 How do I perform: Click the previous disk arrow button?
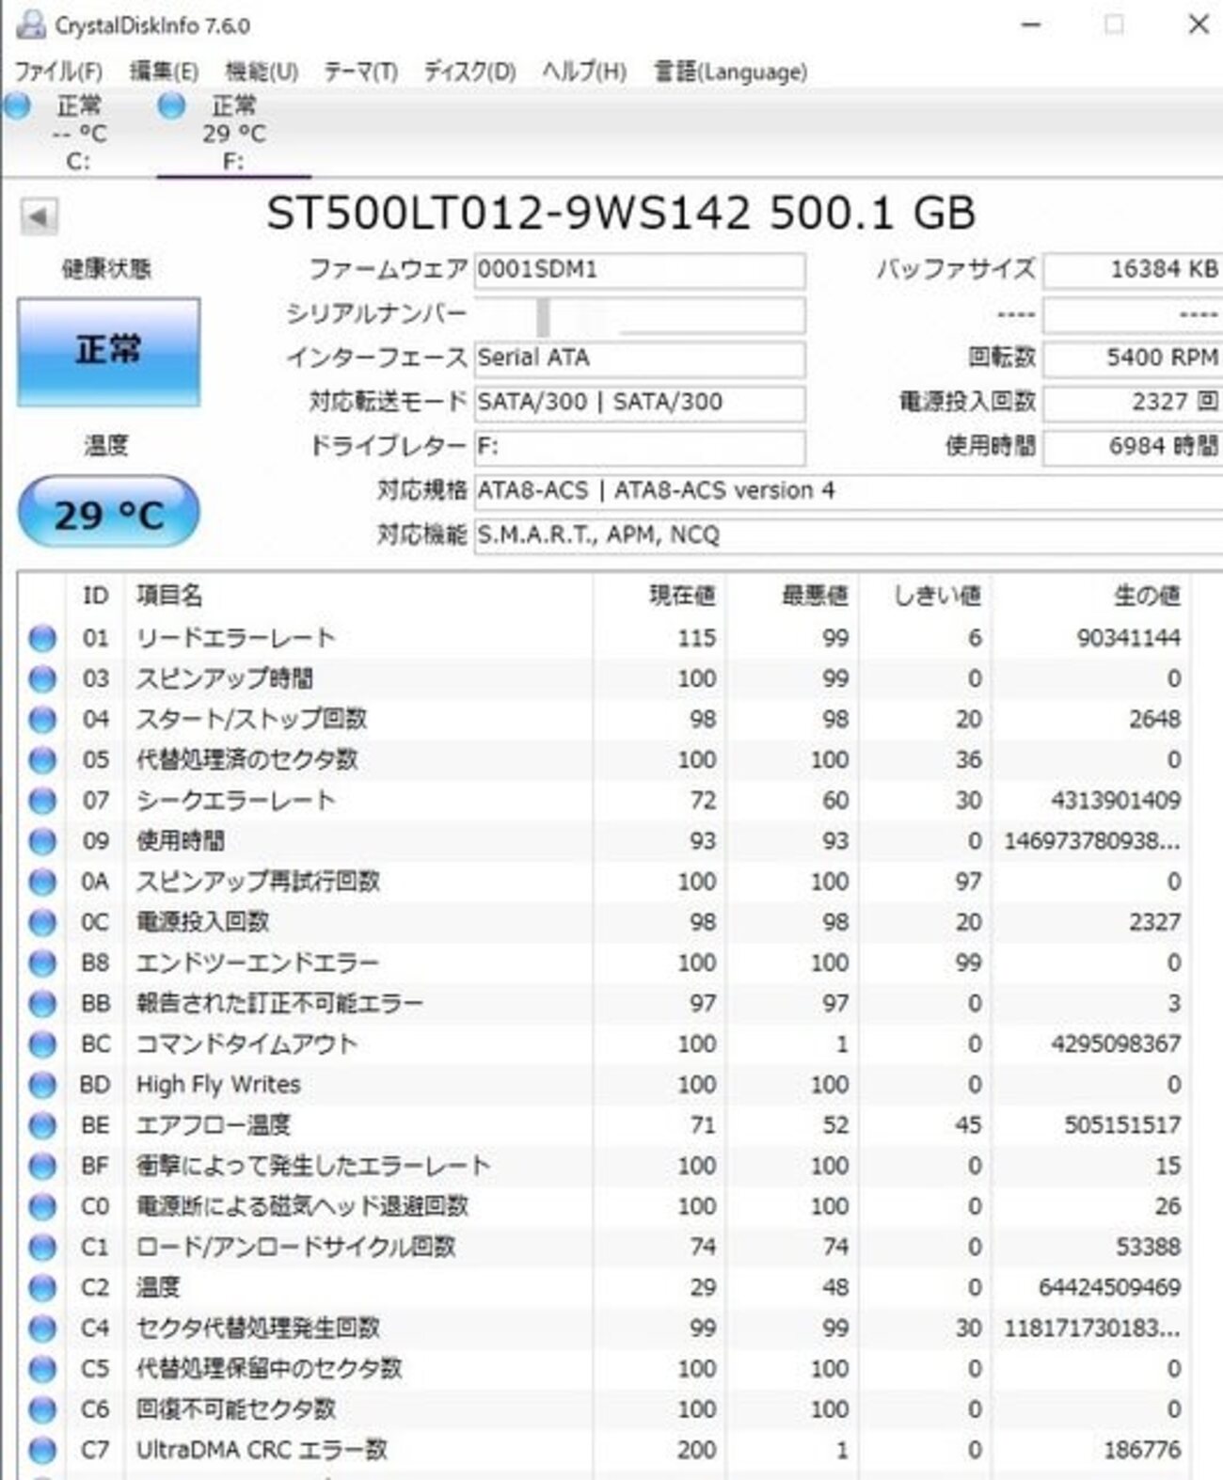tap(39, 216)
